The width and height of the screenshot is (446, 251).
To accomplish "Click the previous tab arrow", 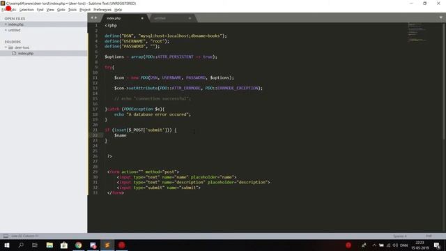I will pos(92,17).
